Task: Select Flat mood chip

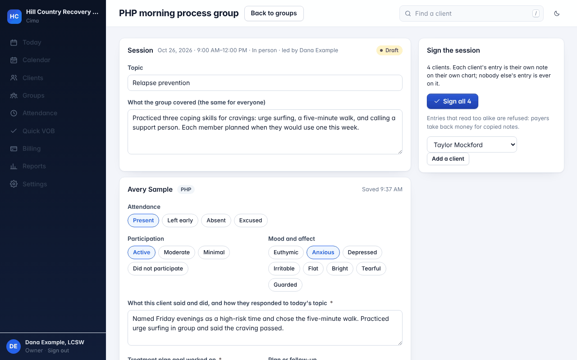Action: pos(313,269)
